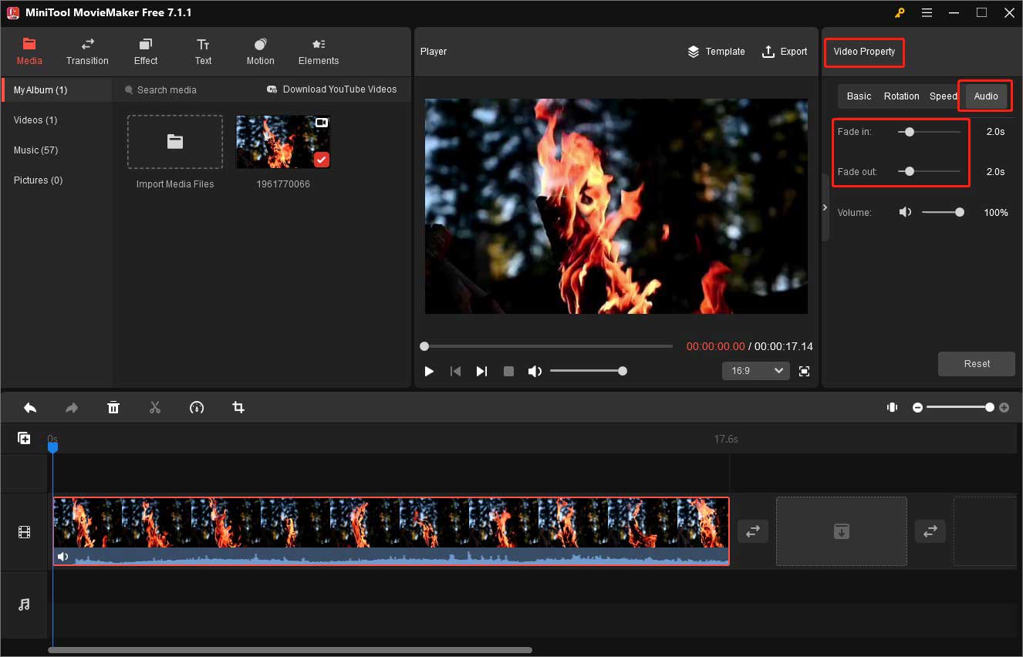
Task: Switch to the Basic tab
Action: pos(859,96)
